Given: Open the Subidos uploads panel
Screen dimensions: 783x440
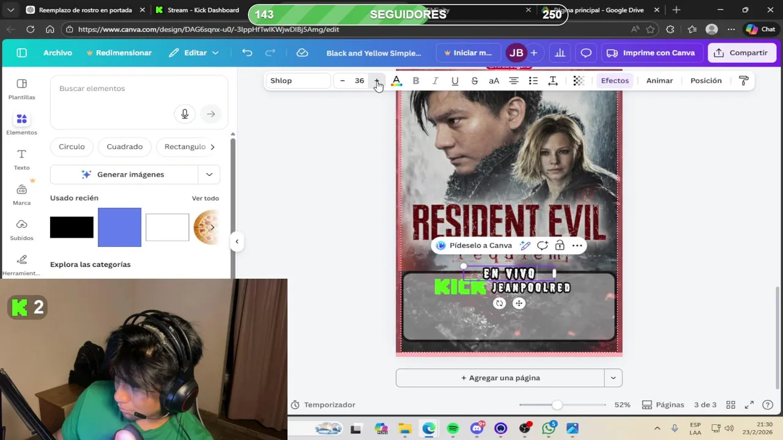Looking at the screenshot, I should [21, 230].
